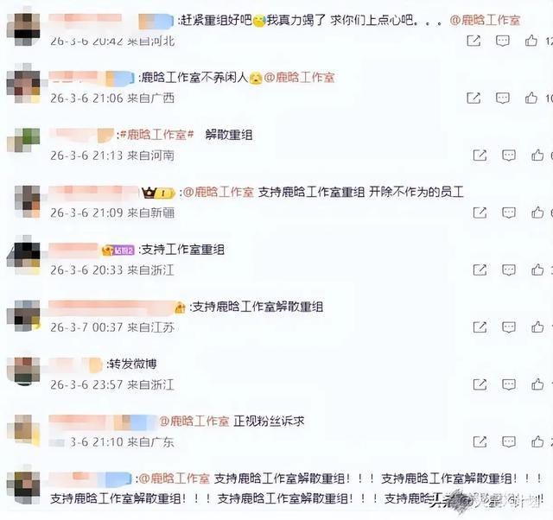Like the 21:10 Guangdong comment
Screen dimensions: 553x520
537,441
